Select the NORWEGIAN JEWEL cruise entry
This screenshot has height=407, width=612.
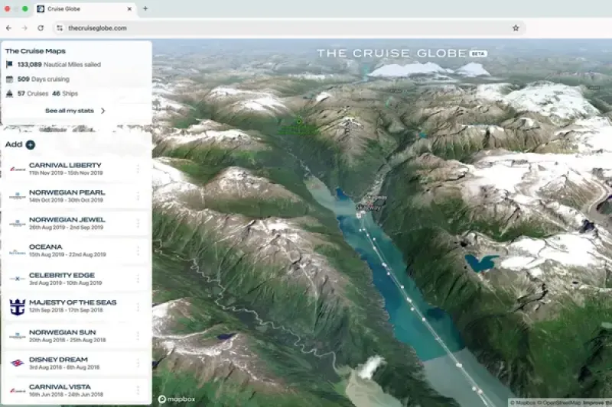[x=76, y=223]
